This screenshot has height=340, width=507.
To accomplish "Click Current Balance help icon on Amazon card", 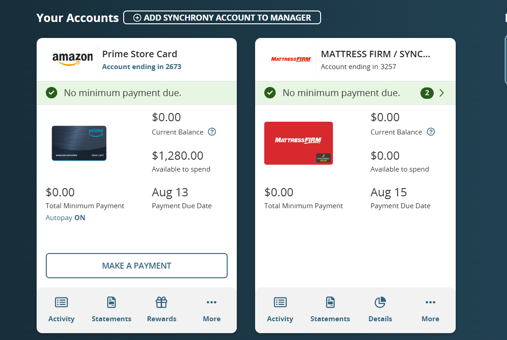I will [x=212, y=132].
